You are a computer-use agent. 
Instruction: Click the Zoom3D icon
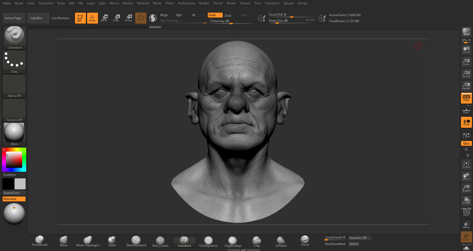point(466,188)
